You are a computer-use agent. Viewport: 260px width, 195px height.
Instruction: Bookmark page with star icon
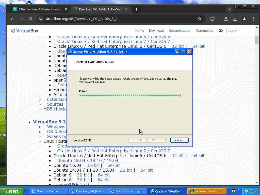tap(200, 19)
